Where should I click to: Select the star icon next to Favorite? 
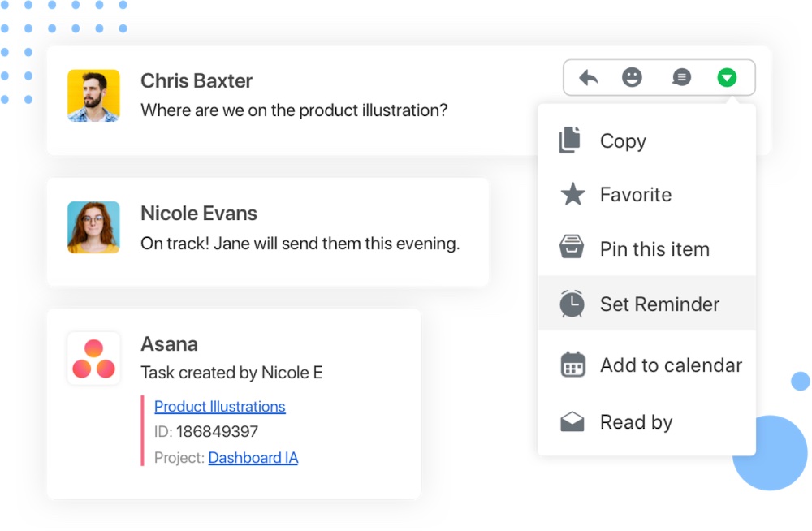coord(572,194)
